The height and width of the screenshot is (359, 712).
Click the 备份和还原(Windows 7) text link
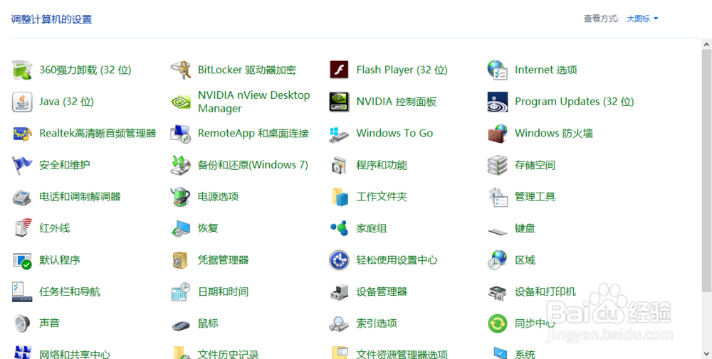coord(253,166)
